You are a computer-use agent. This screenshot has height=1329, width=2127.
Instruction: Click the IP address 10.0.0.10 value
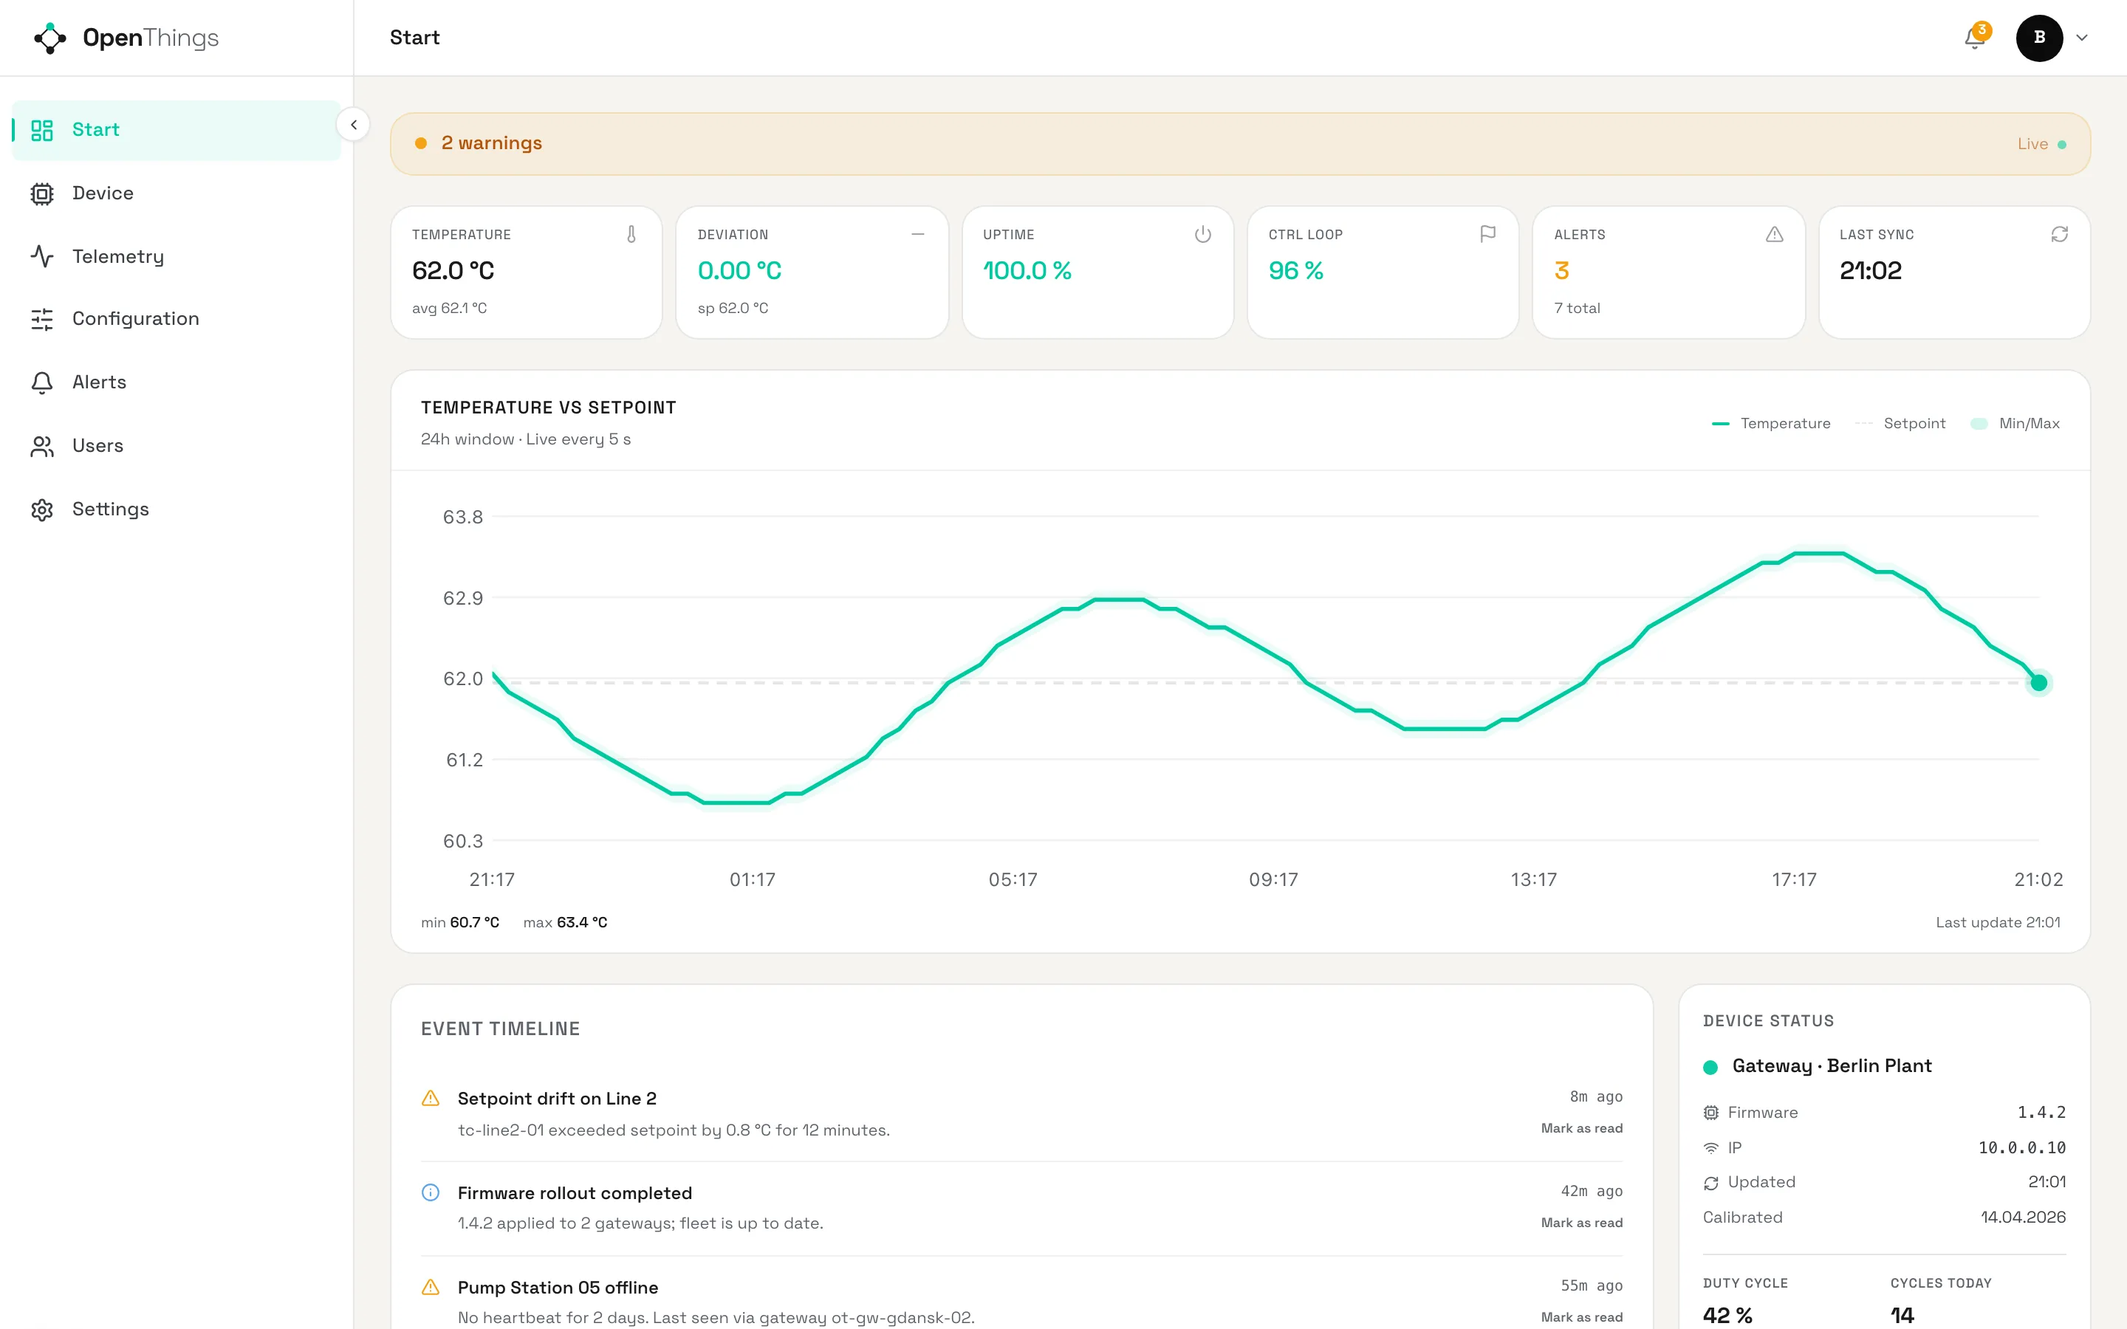2021,1148
